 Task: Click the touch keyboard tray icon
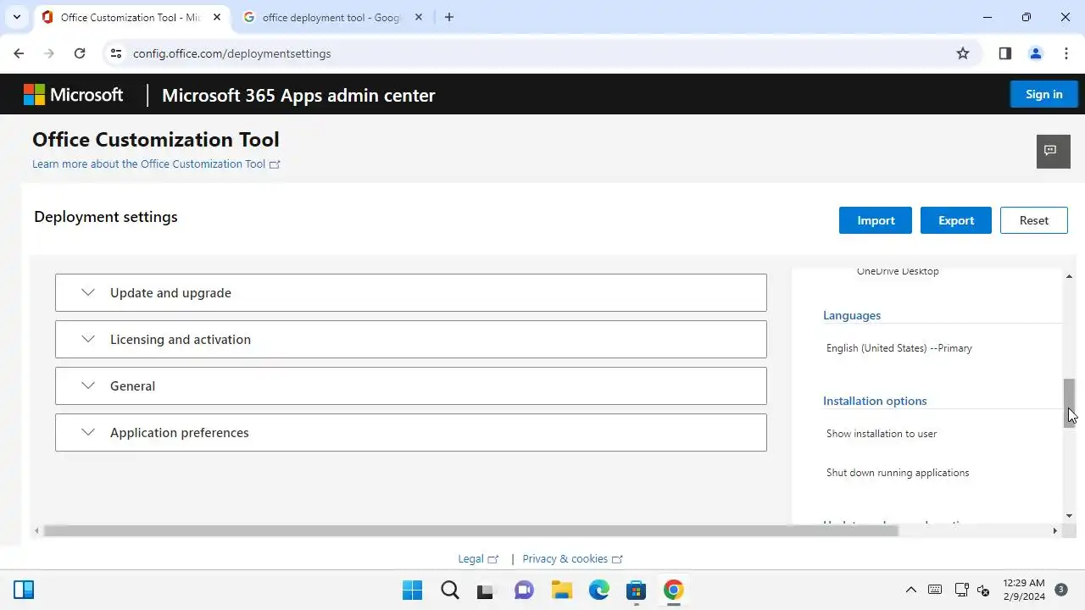pyautogui.click(x=935, y=590)
